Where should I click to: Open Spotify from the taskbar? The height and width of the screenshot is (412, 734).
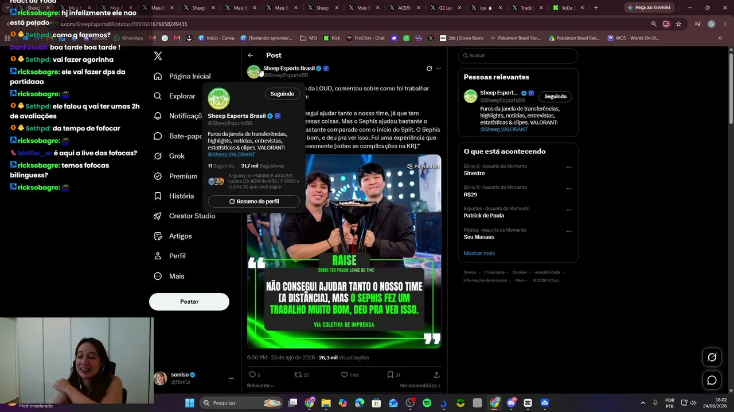(x=427, y=403)
